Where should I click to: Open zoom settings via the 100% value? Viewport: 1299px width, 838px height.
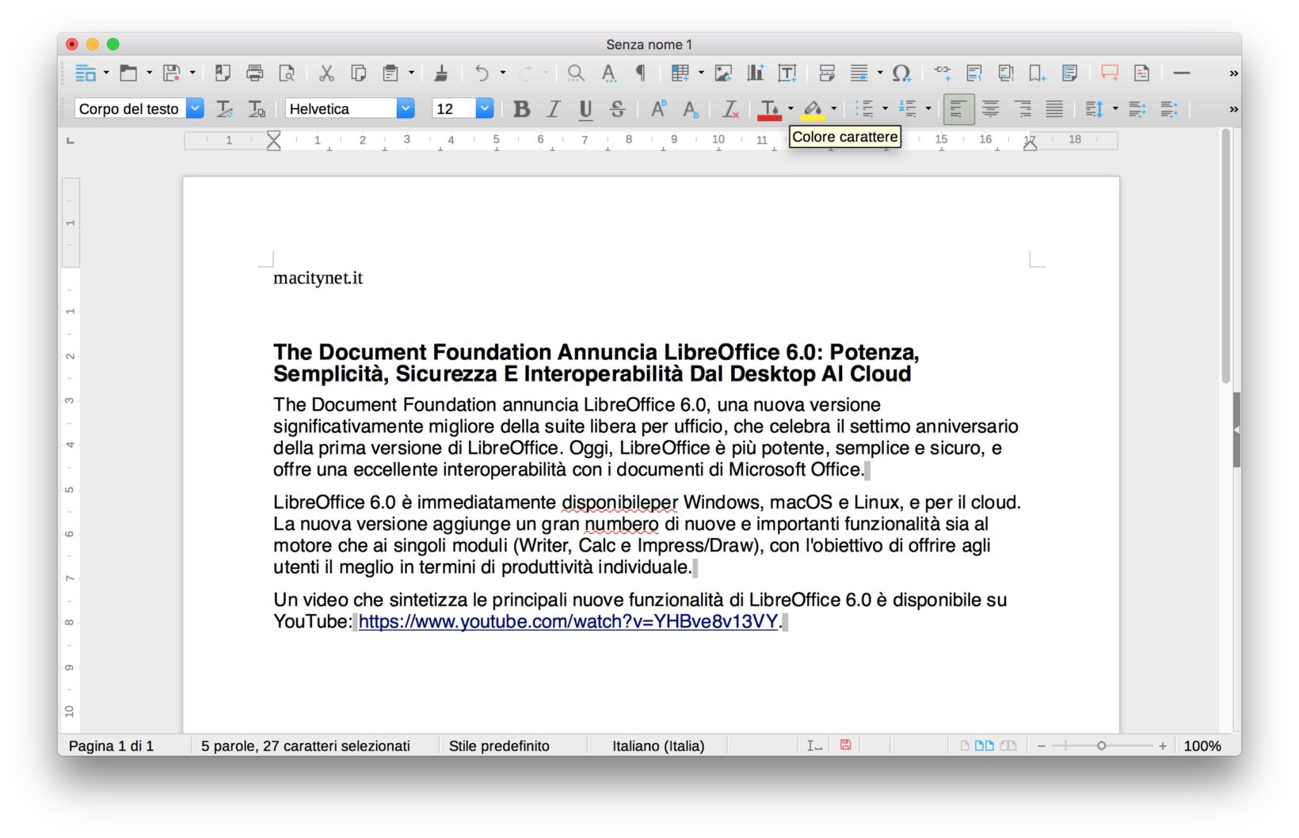1202,745
